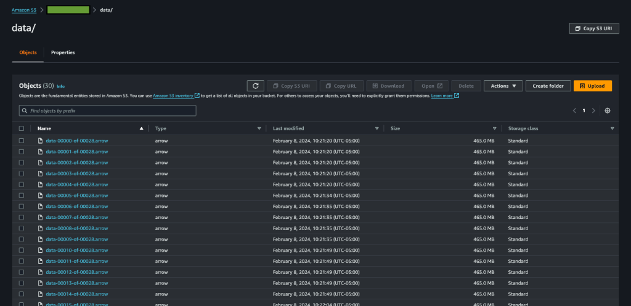Screen dimensions: 631x306
Task: Expand the Actions dropdown menu
Action: pyautogui.click(x=503, y=86)
